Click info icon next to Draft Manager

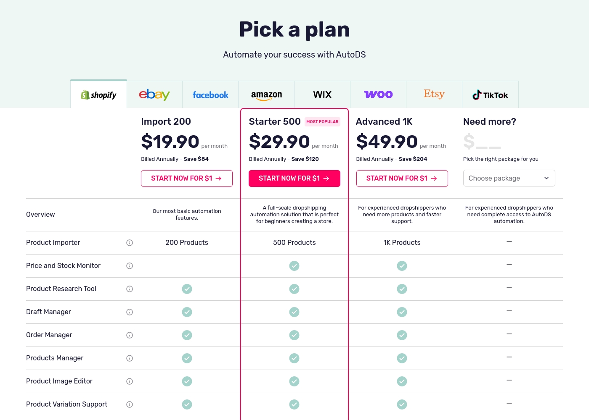click(130, 312)
